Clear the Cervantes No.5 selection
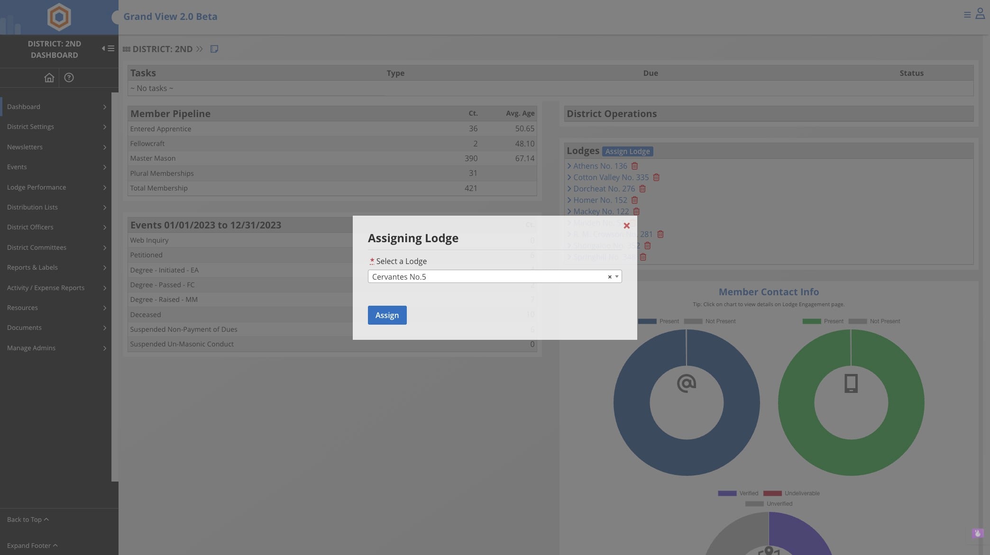Viewport: 990px width, 555px height. (610, 277)
